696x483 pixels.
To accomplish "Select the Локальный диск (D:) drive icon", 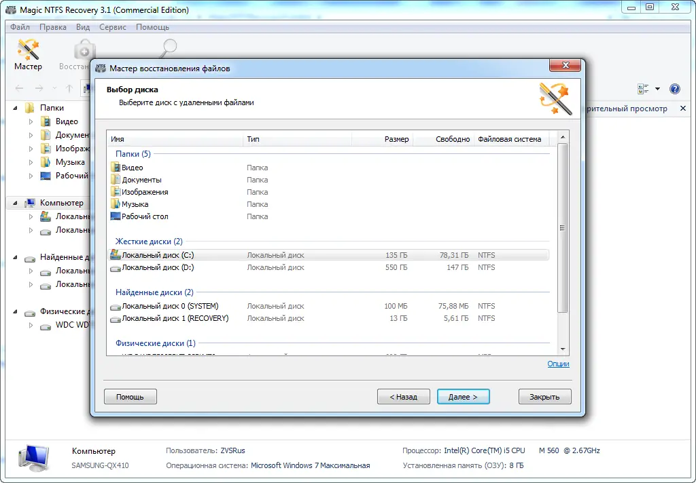I will point(116,268).
